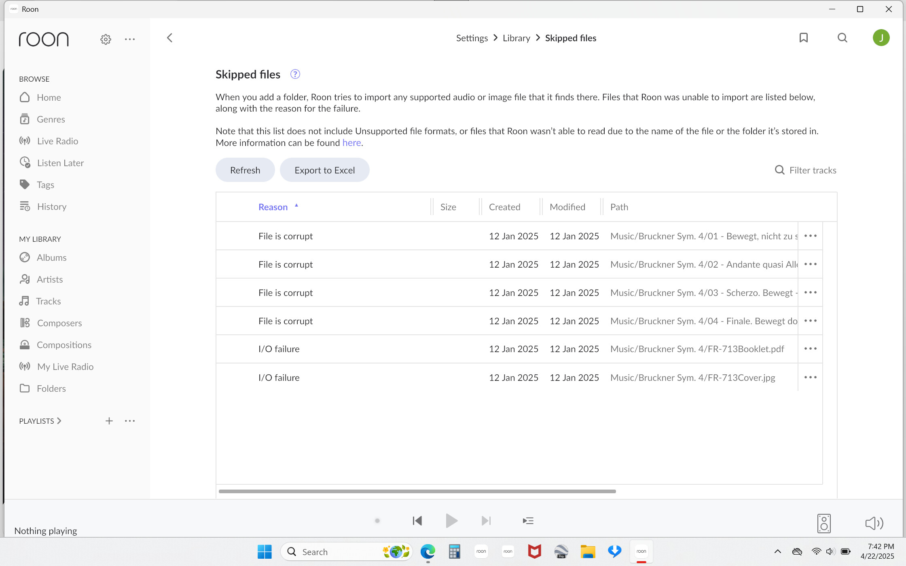Click the Refresh button
Screen dimensions: 906x566
(x=245, y=170)
